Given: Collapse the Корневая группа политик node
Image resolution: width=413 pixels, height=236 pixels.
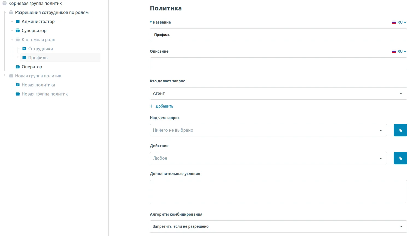Looking at the screenshot, I should [4, 4].
